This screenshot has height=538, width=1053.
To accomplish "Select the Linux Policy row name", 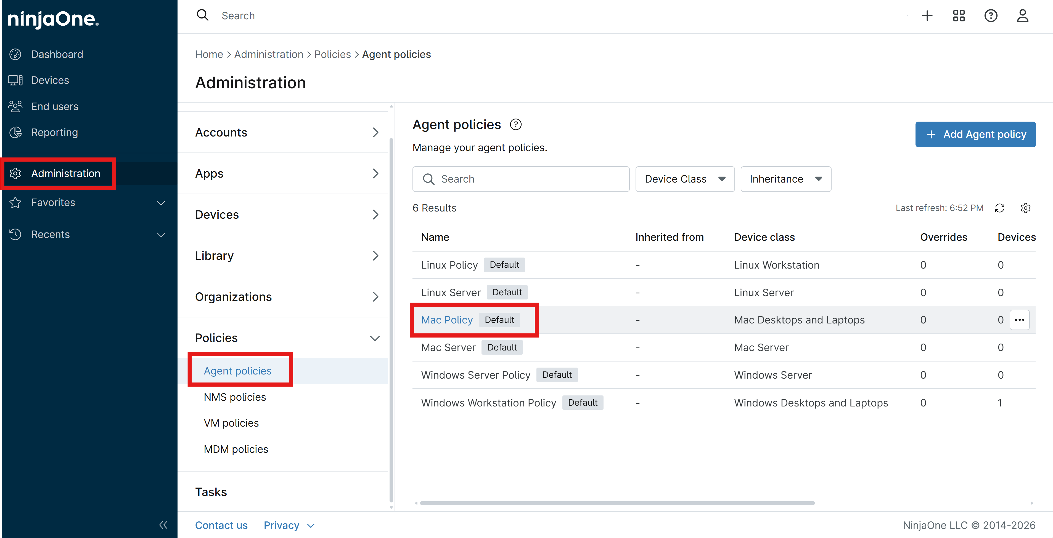I will [449, 265].
